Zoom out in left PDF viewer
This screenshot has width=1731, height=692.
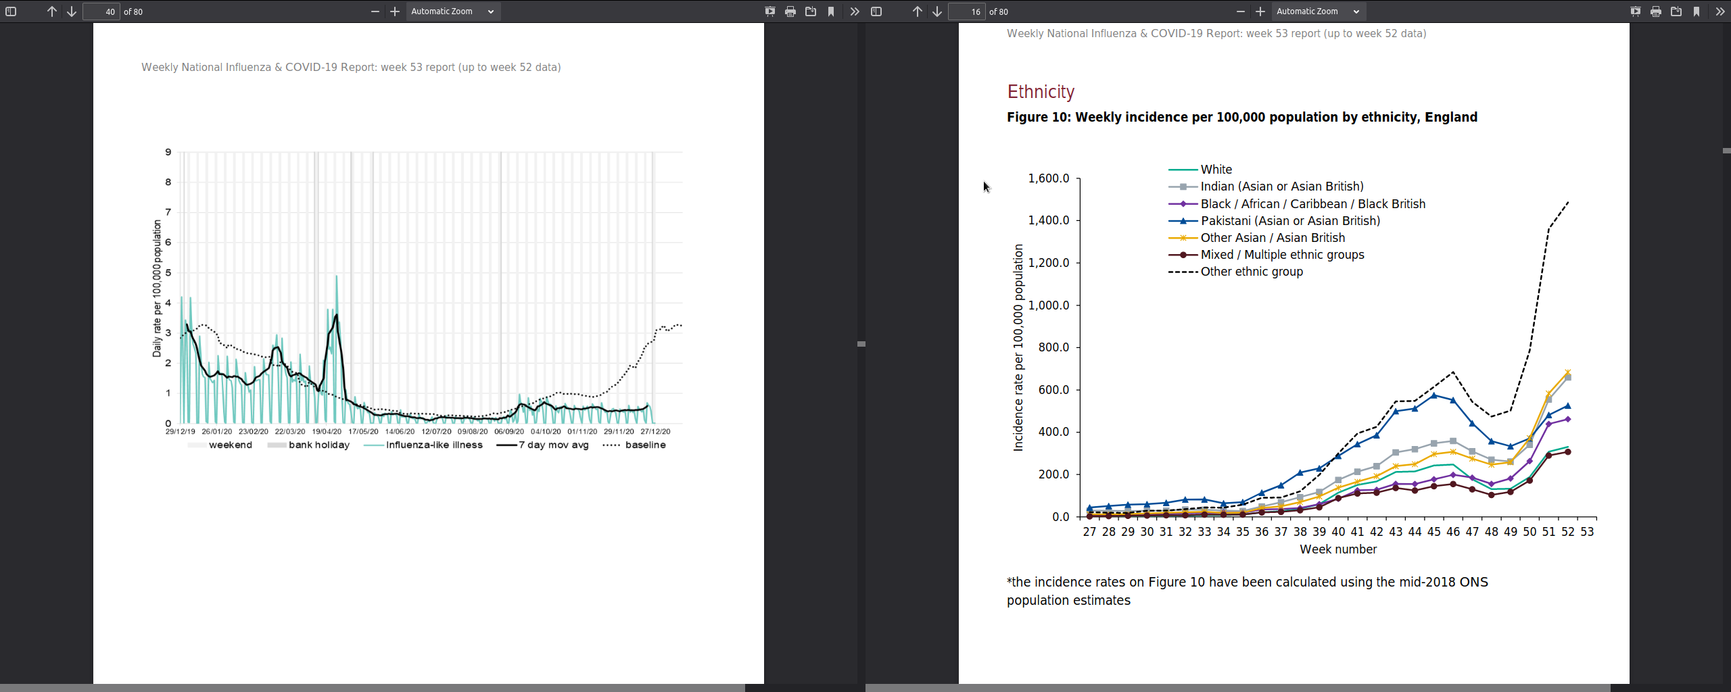[x=375, y=11]
